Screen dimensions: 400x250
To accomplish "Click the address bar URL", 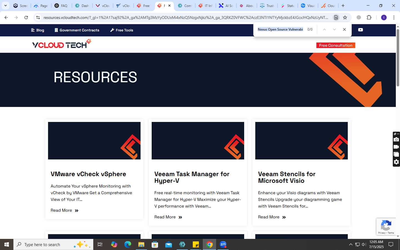I will coord(186,17).
